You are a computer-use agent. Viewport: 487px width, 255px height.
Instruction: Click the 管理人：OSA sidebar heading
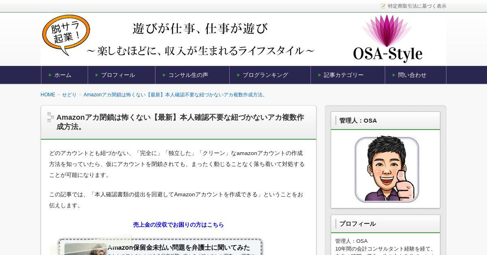(358, 121)
